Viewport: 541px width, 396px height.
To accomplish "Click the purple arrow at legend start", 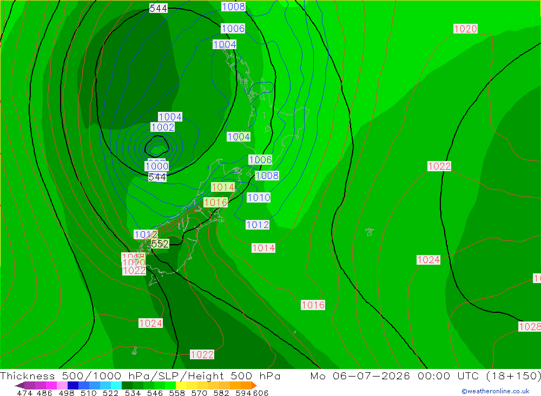I will [19, 385].
